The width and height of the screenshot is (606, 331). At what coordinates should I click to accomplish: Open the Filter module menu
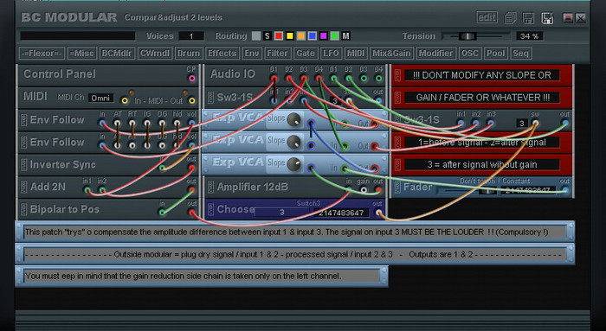tap(277, 54)
